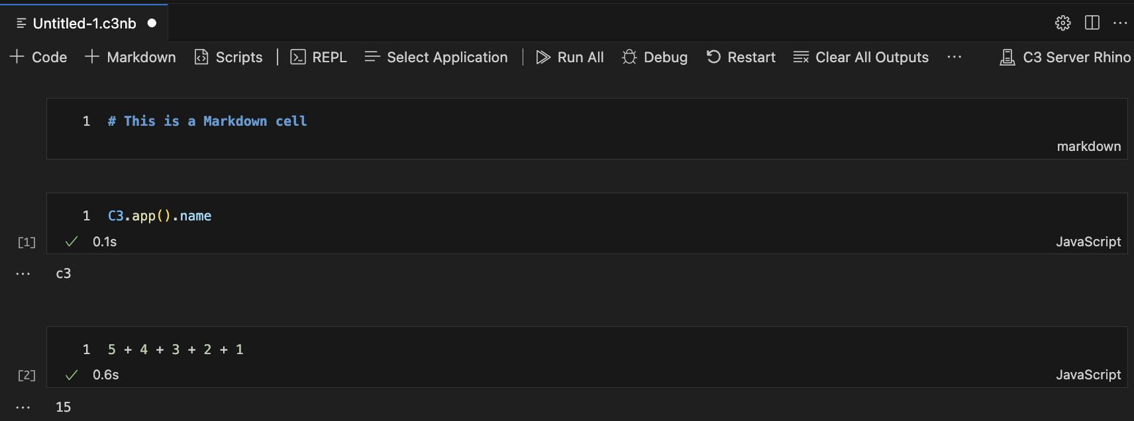Select the Untitled-1.c3nb tab
Screen dimensions: 1134x421
pos(84,24)
